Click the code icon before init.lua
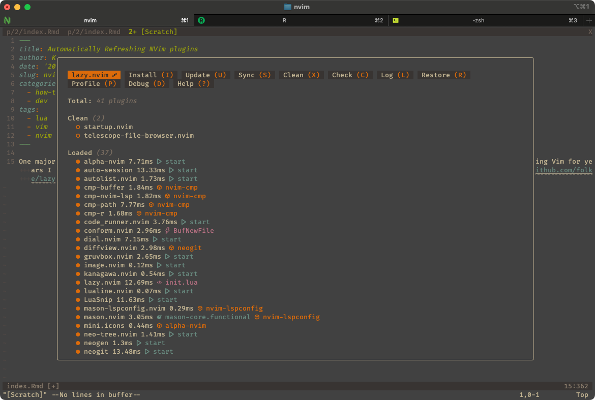The height and width of the screenshot is (400, 595). point(159,283)
